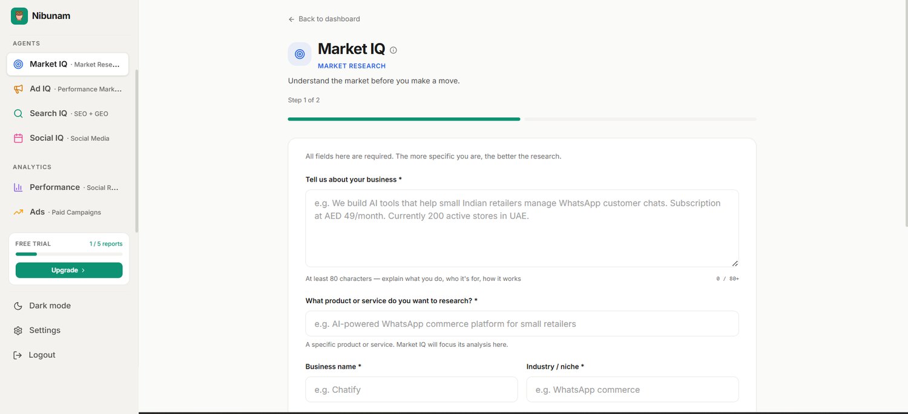Focus the product or service to research field

[x=522, y=324]
